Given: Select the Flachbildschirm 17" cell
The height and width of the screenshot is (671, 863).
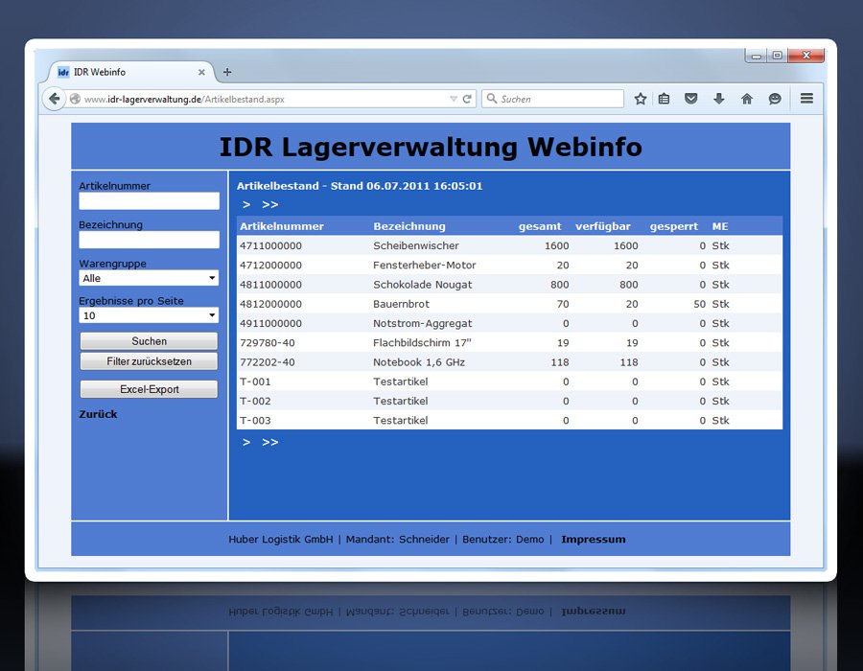Looking at the screenshot, I should pyautogui.click(x=422, y=342).
